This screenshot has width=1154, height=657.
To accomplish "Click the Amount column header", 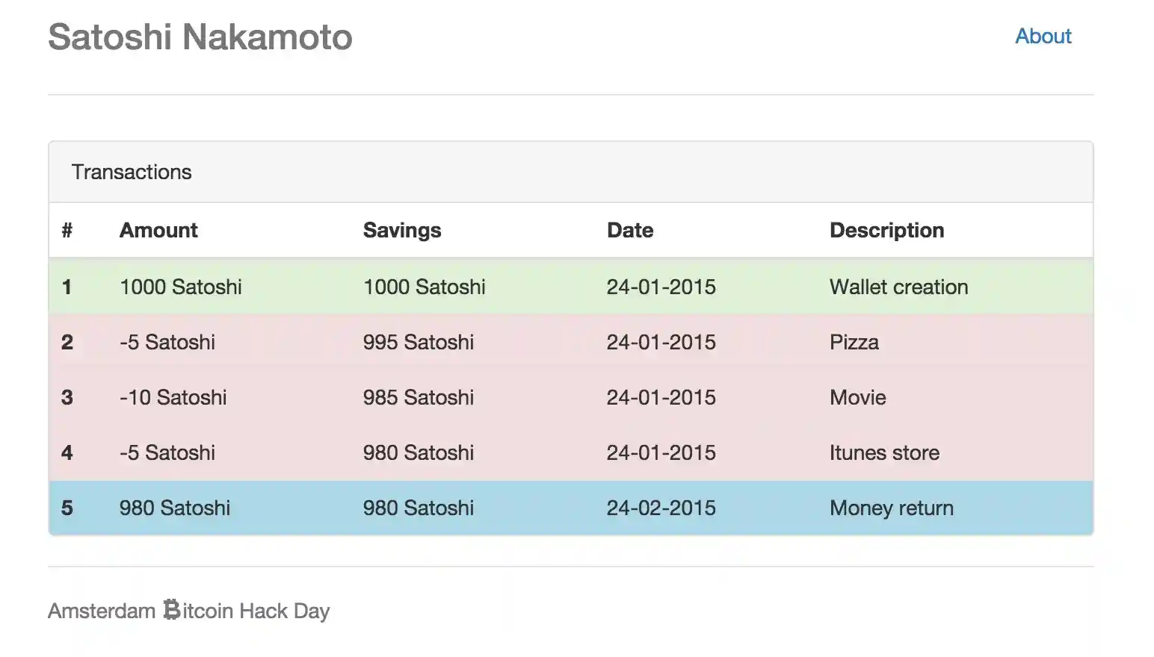I will pyautogui.click(x=158, y=230).
